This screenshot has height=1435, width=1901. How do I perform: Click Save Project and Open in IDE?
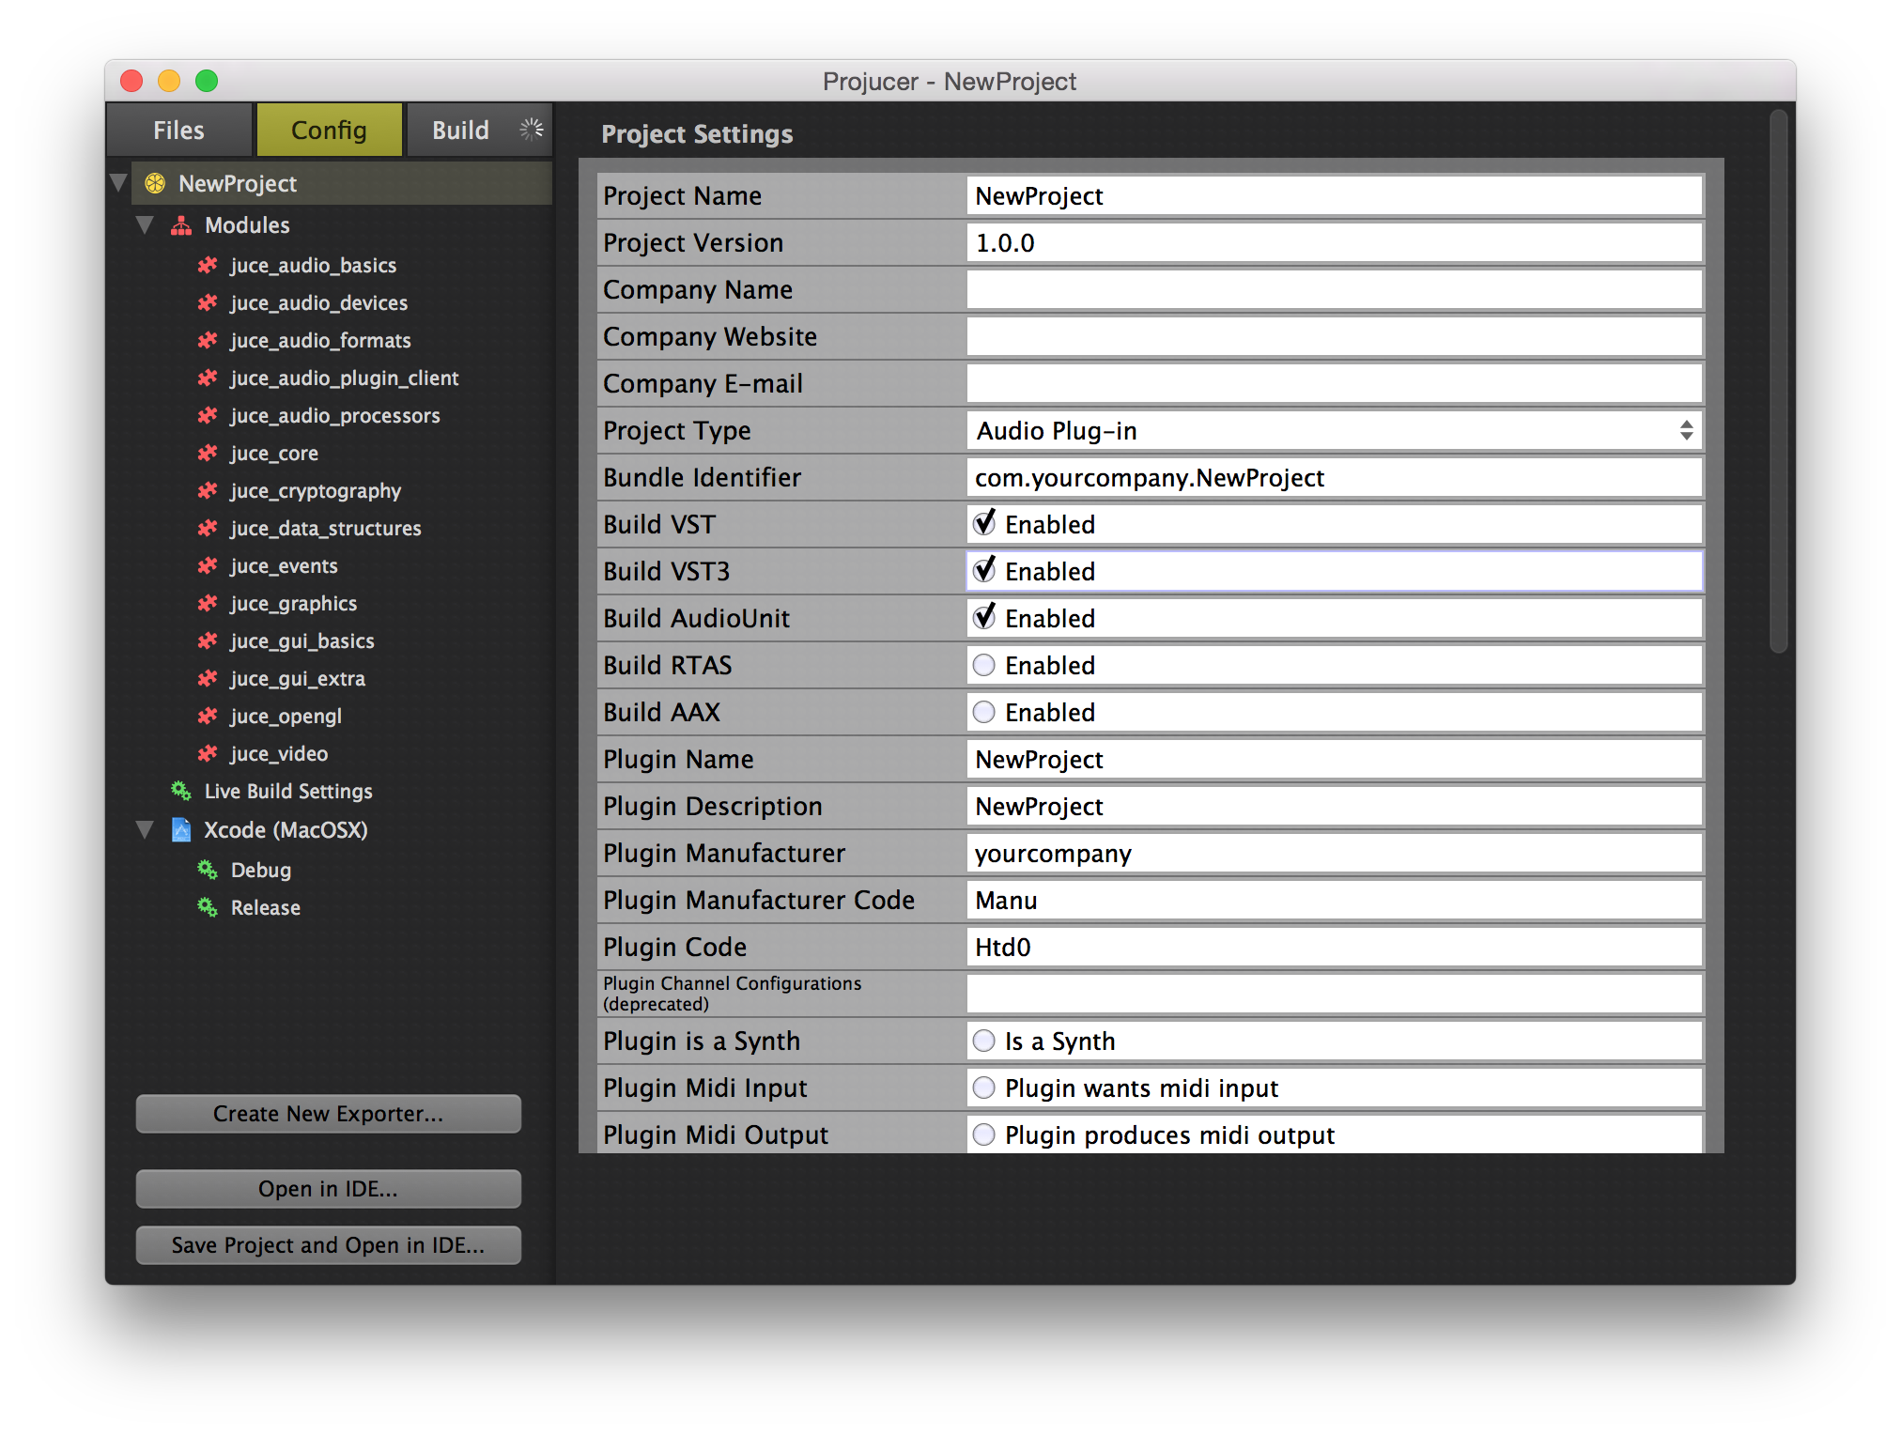(328, 1245)
